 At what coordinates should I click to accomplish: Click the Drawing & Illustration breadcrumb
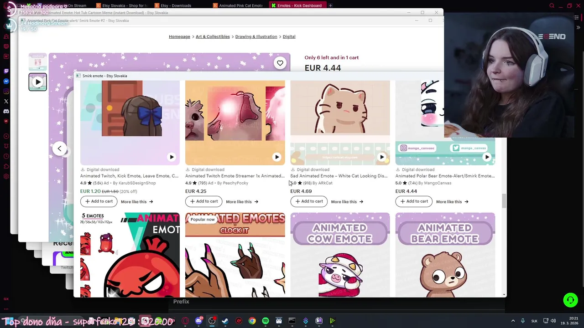pyautogui.click(x=256, y=36)
